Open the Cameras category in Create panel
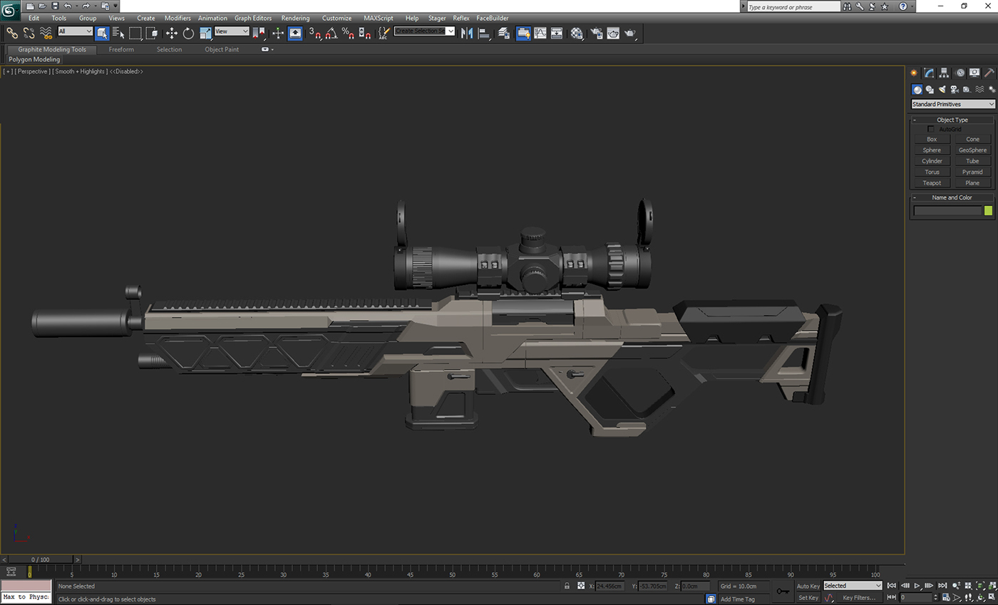This screenshot has width=998, height=605. pyautogui.click(x=955, y=89)
